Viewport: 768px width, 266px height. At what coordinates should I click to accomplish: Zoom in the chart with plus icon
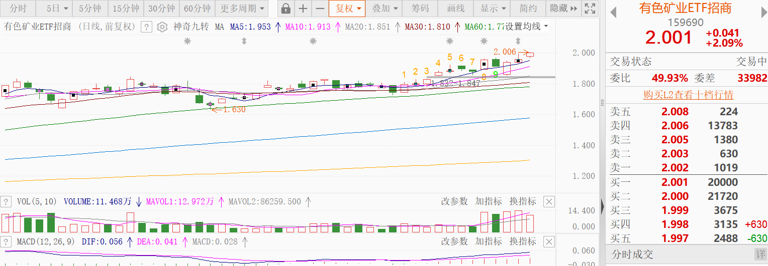[x=303, y=9]
